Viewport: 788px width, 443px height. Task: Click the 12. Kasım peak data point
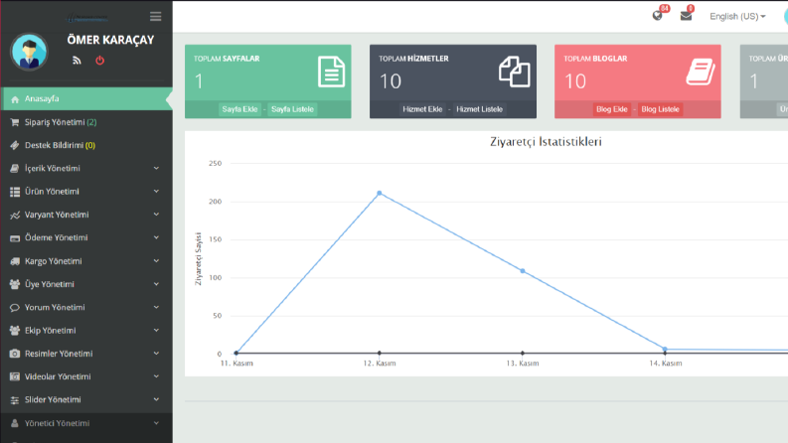coord(380,194)
